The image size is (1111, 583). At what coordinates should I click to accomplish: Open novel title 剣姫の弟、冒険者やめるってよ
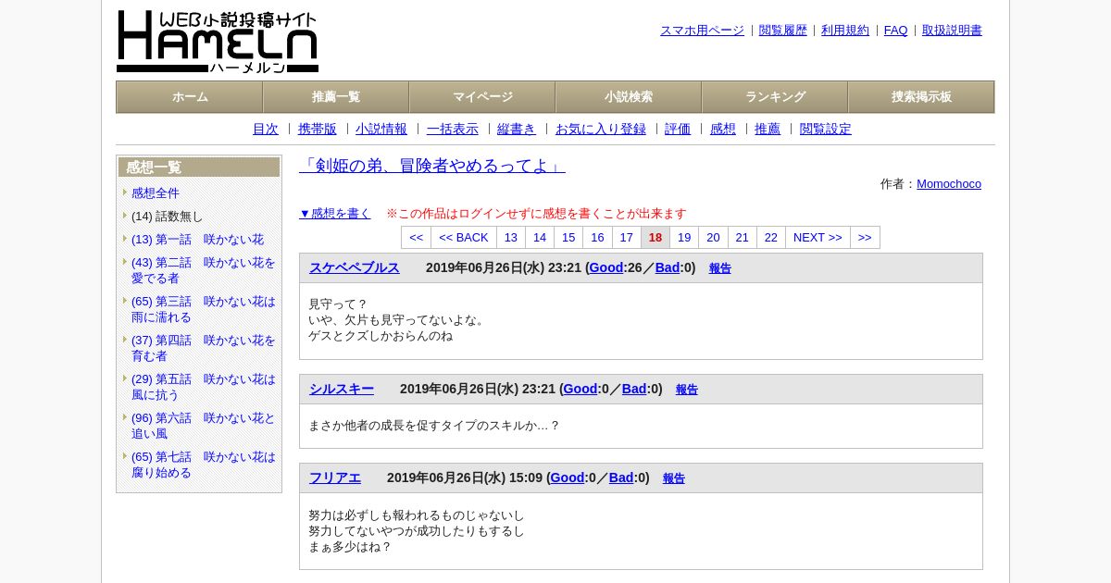(432, 166)
